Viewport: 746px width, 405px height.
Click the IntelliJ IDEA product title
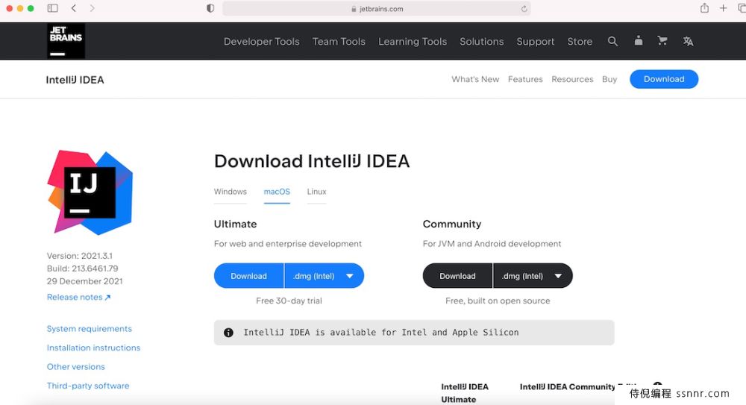tap(75, 80)
